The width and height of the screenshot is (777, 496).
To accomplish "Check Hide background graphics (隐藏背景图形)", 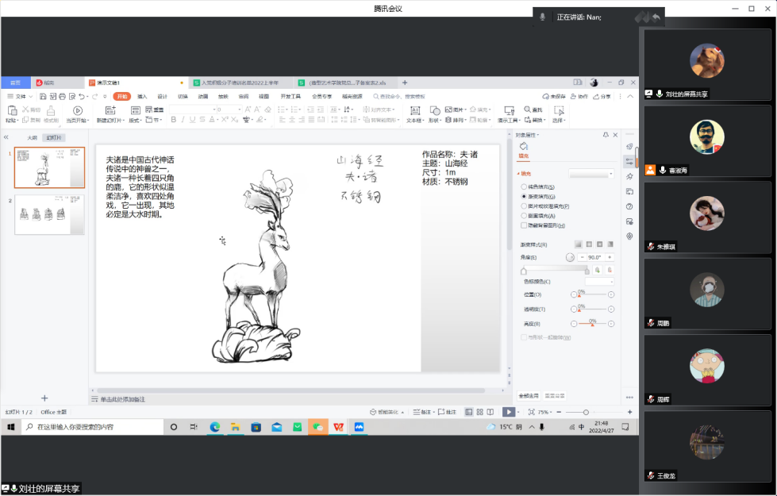I will (x=524, y=225).
